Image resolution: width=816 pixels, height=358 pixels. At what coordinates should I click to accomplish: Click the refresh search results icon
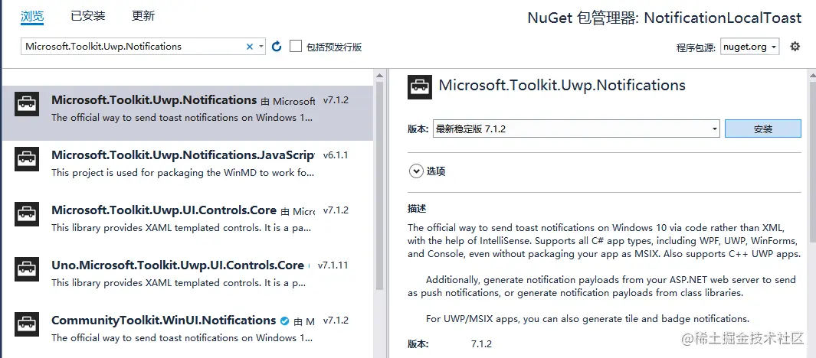(277, 47)
